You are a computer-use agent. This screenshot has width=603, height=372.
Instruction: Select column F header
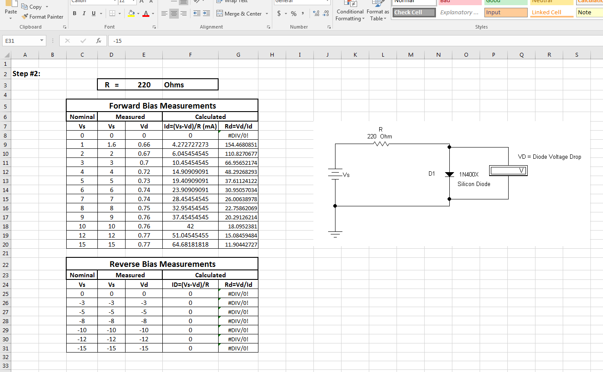tap(190, 55)
